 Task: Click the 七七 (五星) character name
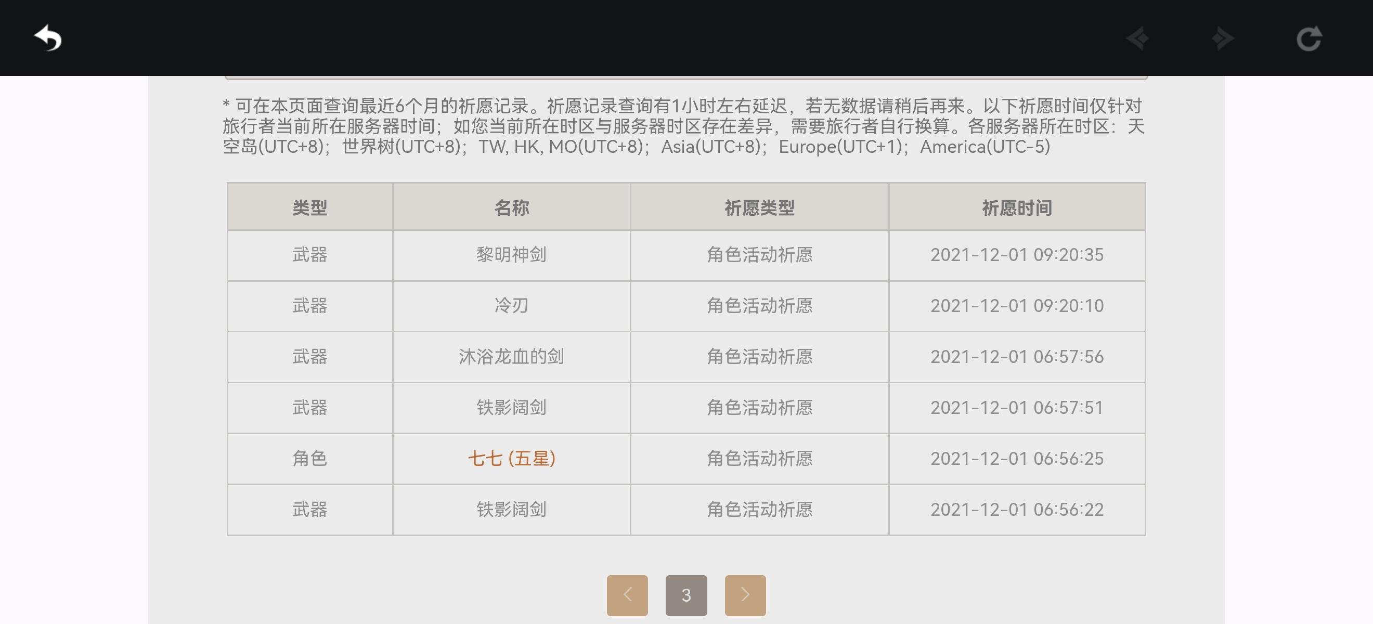pyautogui.click(x=511, y=458)
